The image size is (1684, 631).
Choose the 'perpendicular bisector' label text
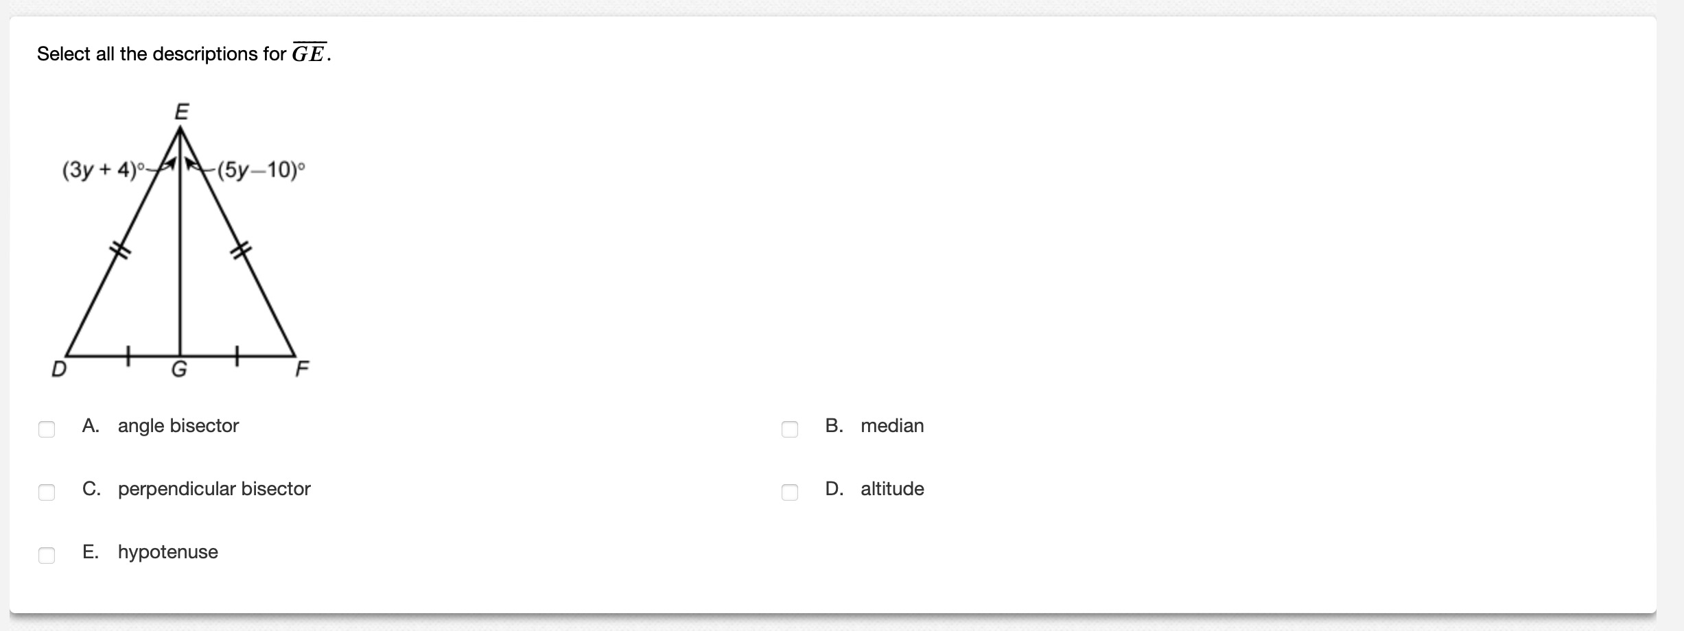(214, 489)
